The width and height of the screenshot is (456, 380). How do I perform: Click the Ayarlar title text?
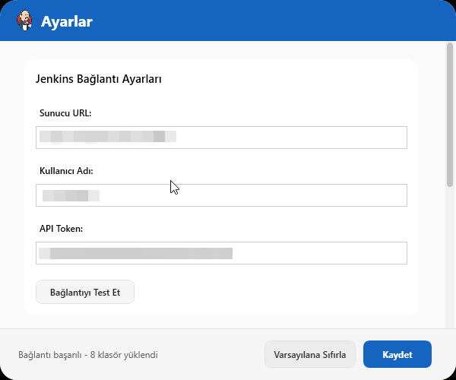pyautogui.click(x=67, y=21)
